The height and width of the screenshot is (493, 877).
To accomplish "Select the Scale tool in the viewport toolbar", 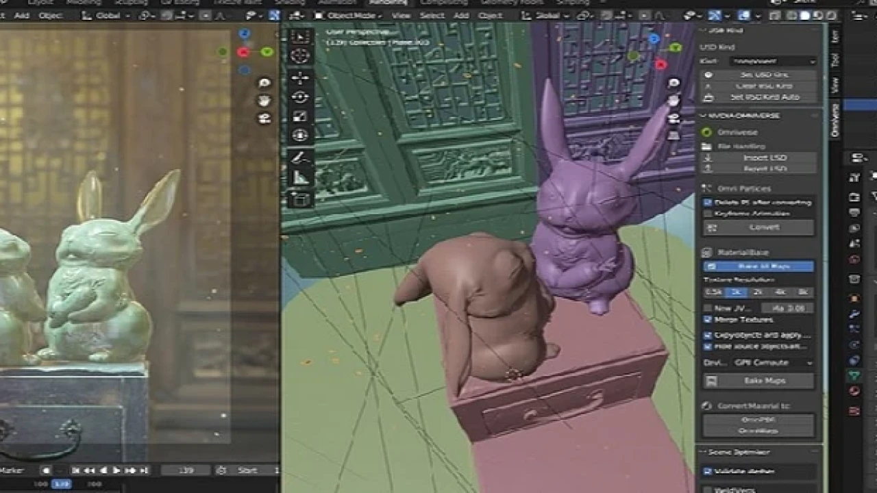I will click(x=300, y=116).
